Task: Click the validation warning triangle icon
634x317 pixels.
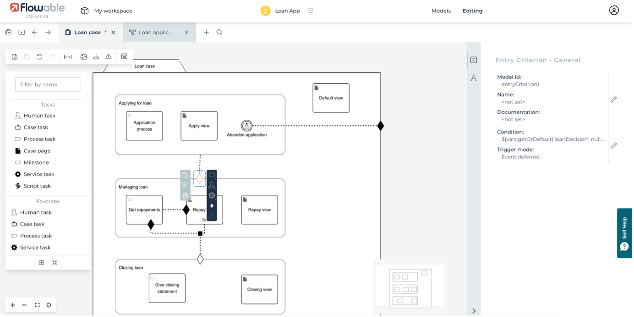Action: pos(109,57)
